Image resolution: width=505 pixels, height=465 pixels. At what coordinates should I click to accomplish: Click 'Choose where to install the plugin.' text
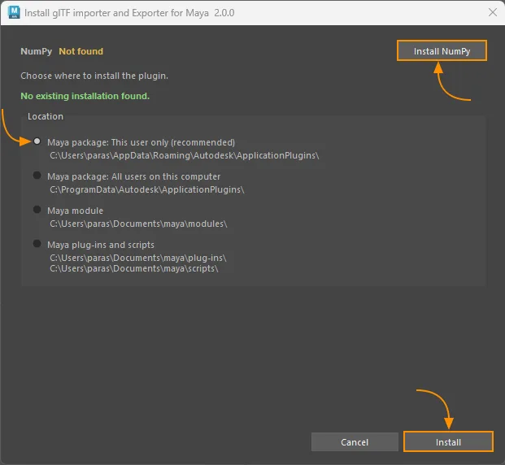click(94, 76)
